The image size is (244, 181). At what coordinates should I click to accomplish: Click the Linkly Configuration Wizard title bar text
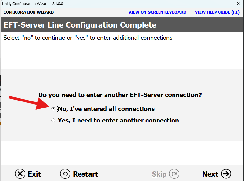point(32,4)
